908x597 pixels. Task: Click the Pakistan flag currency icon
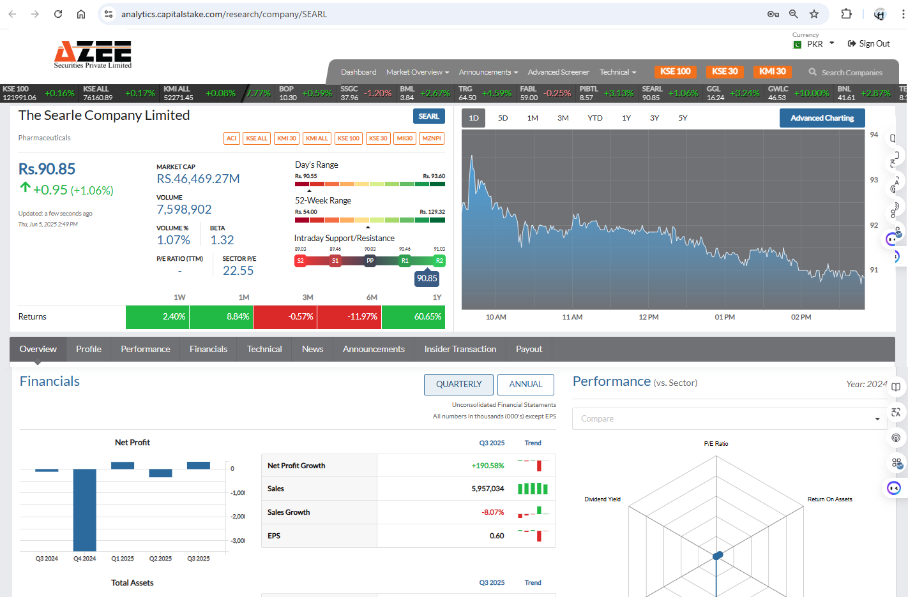(797, 45)
